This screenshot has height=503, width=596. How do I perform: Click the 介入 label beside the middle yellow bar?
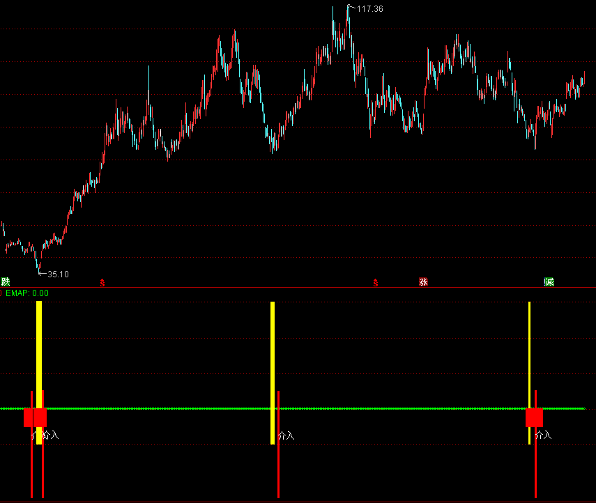pyautogui.click(x=286, y=435)
